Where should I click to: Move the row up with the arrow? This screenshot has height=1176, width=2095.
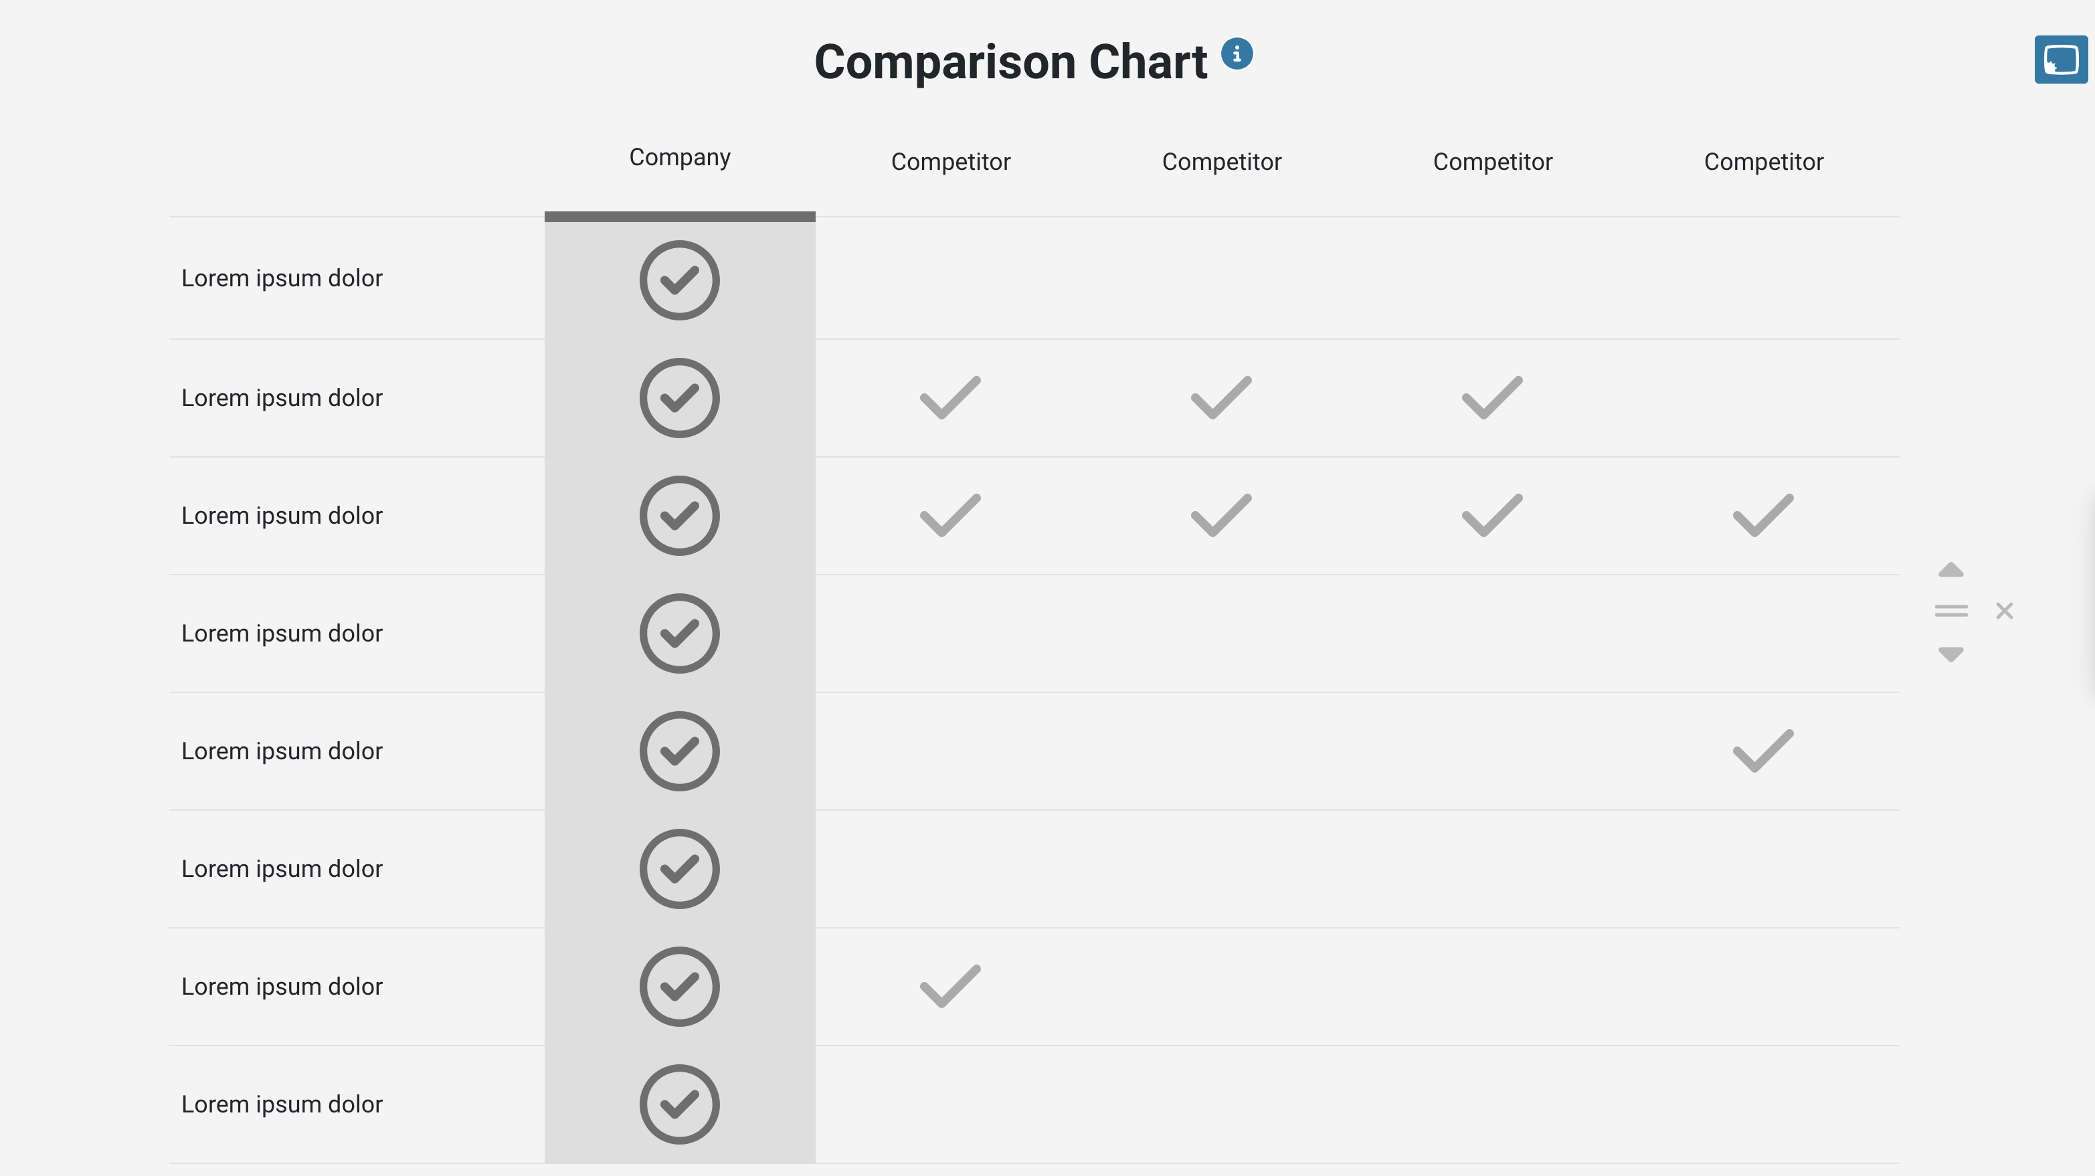(1950, 569)
